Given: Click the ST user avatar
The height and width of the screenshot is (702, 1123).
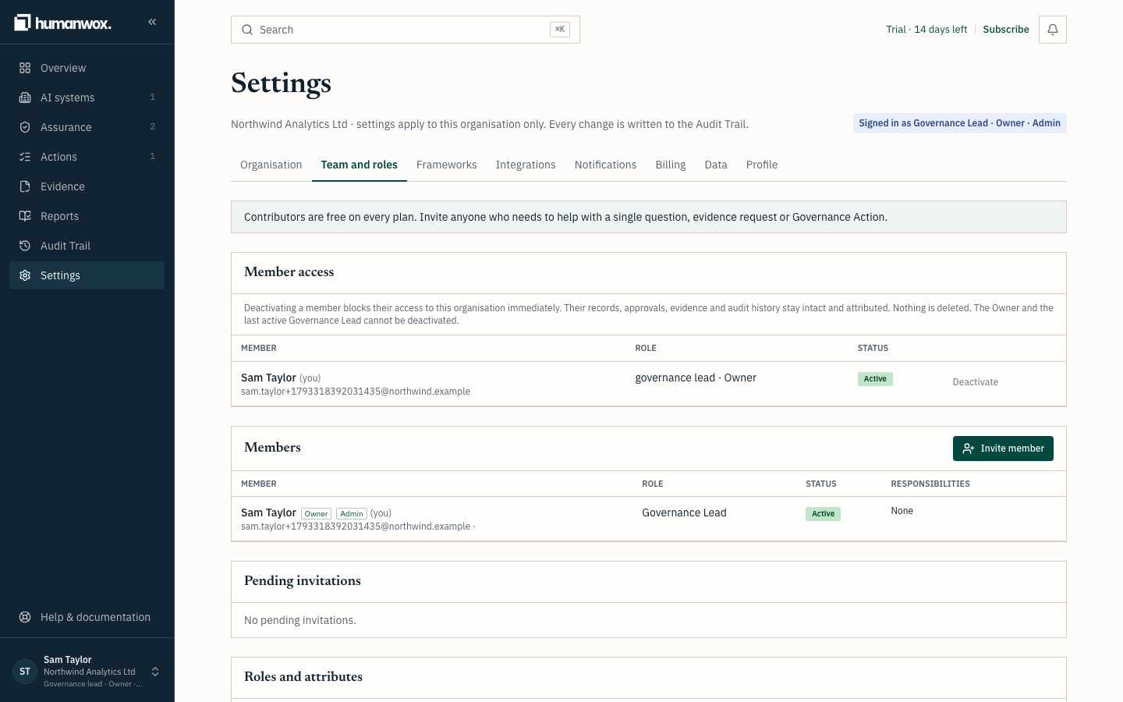Looking at the screenshot, I should coord(25,672).
